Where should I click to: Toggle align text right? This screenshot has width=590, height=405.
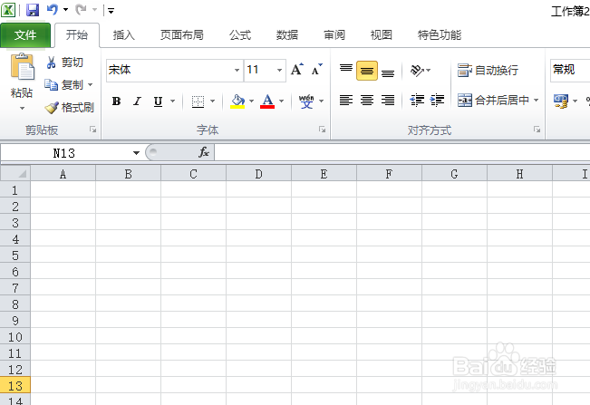click(388, 101)
